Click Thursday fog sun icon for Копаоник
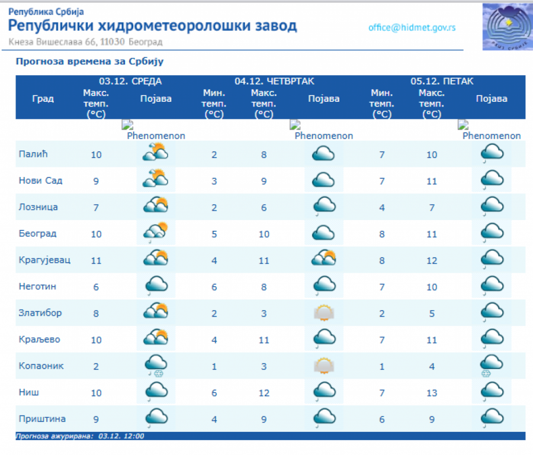This screenshot has width=533, height=455. point(324,365)
